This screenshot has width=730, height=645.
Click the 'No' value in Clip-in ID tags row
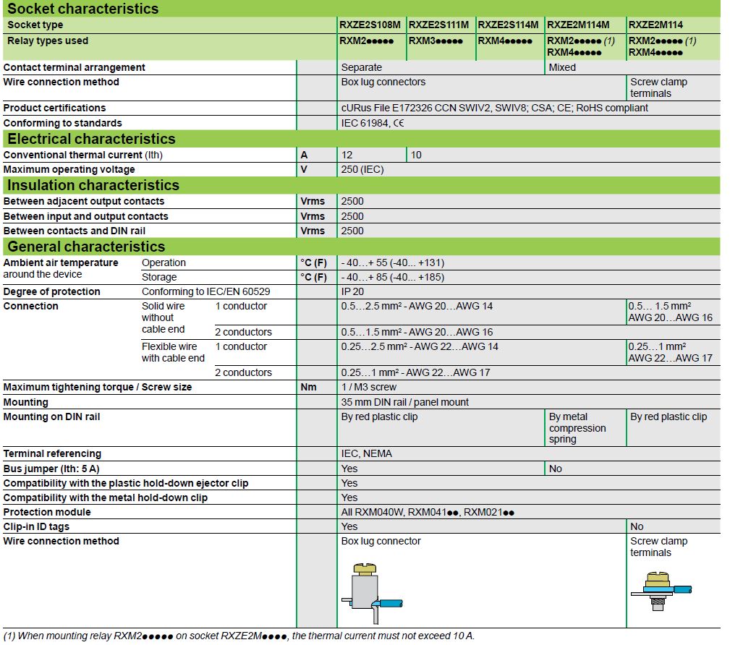(637, 526)
